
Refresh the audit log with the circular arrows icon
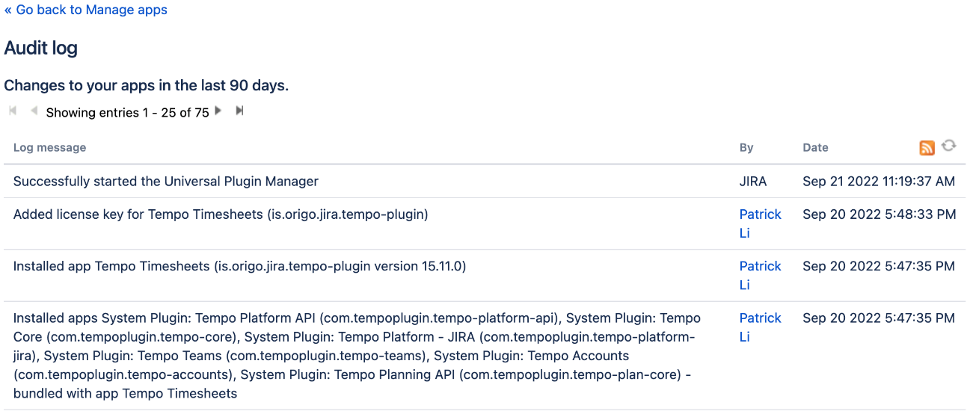point(948,146)
